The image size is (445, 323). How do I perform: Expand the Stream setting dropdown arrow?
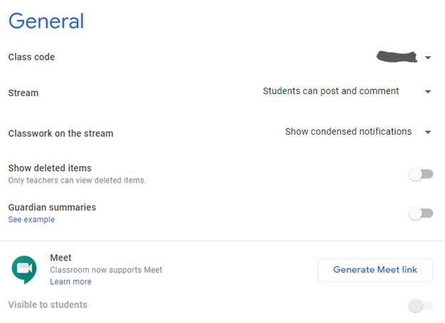pyautogui.click(x=428, y=92)
